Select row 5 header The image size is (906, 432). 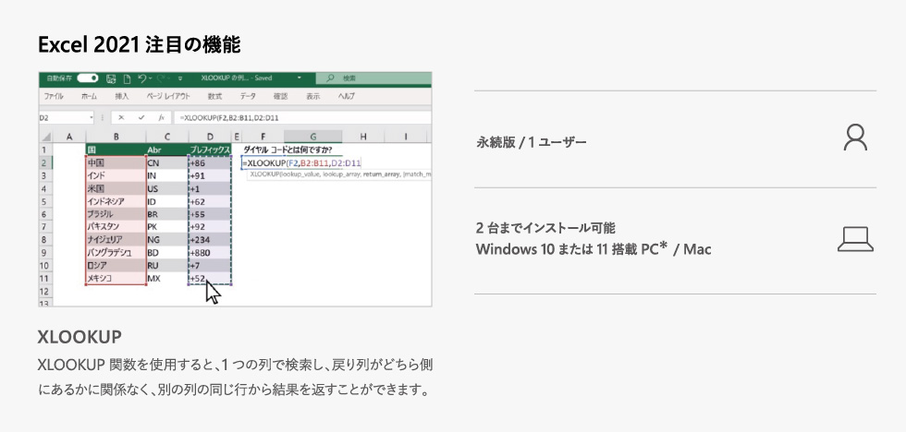(45, 201)
